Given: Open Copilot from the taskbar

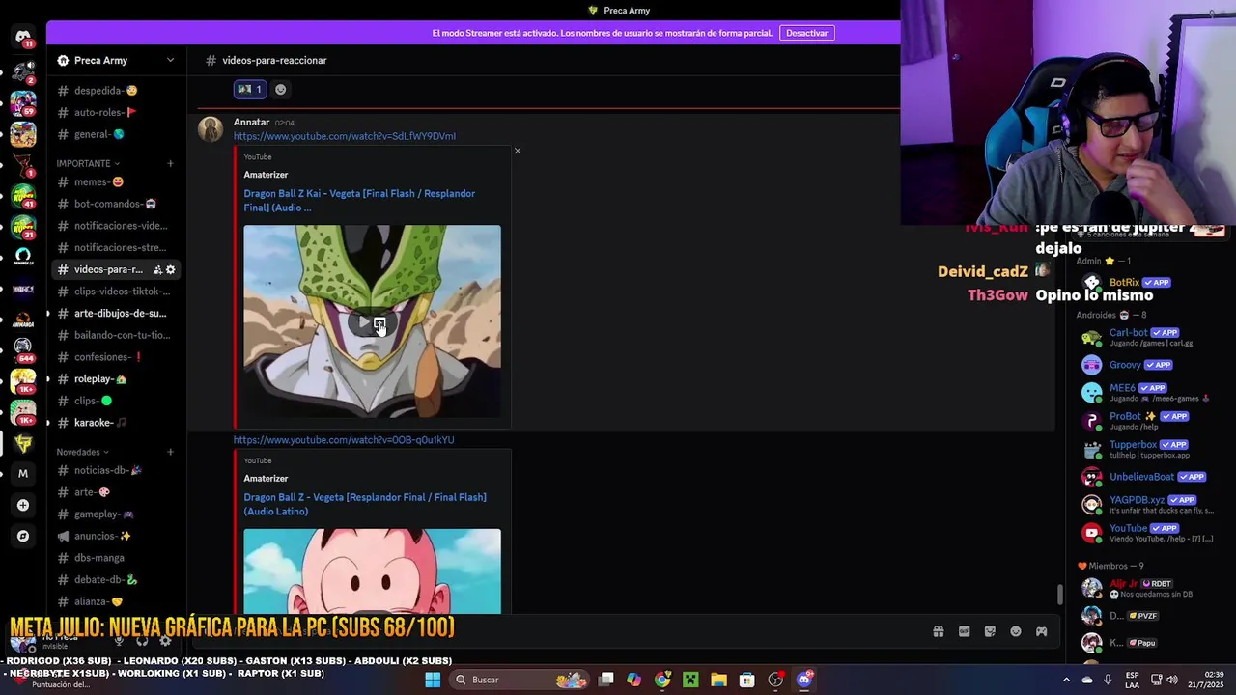Looking at the screenshot, I should coord(633,680).
